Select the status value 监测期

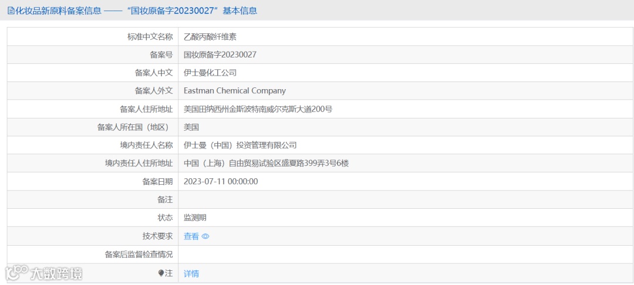click(195, 218)
